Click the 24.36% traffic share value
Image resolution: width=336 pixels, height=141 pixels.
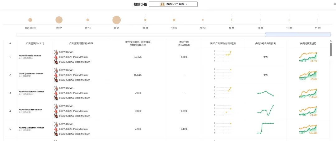(138, 57)
